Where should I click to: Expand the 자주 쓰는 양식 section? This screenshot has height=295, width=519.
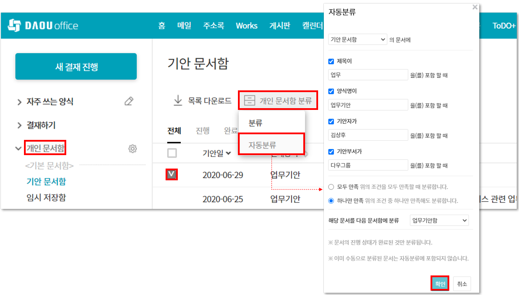pos(19,102)
